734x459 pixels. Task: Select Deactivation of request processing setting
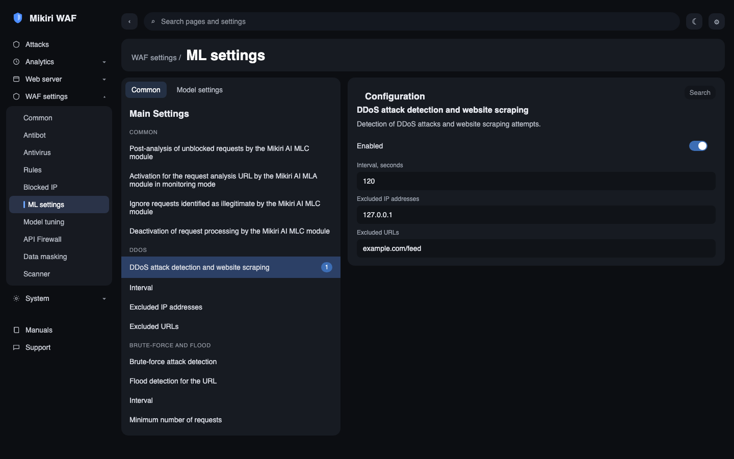point(231,231)
